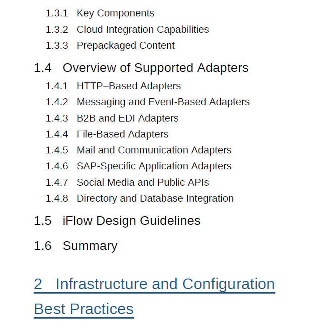Go to the Summary section entry
This screenshot has height=335, width=309.
(x=90, y=246)
